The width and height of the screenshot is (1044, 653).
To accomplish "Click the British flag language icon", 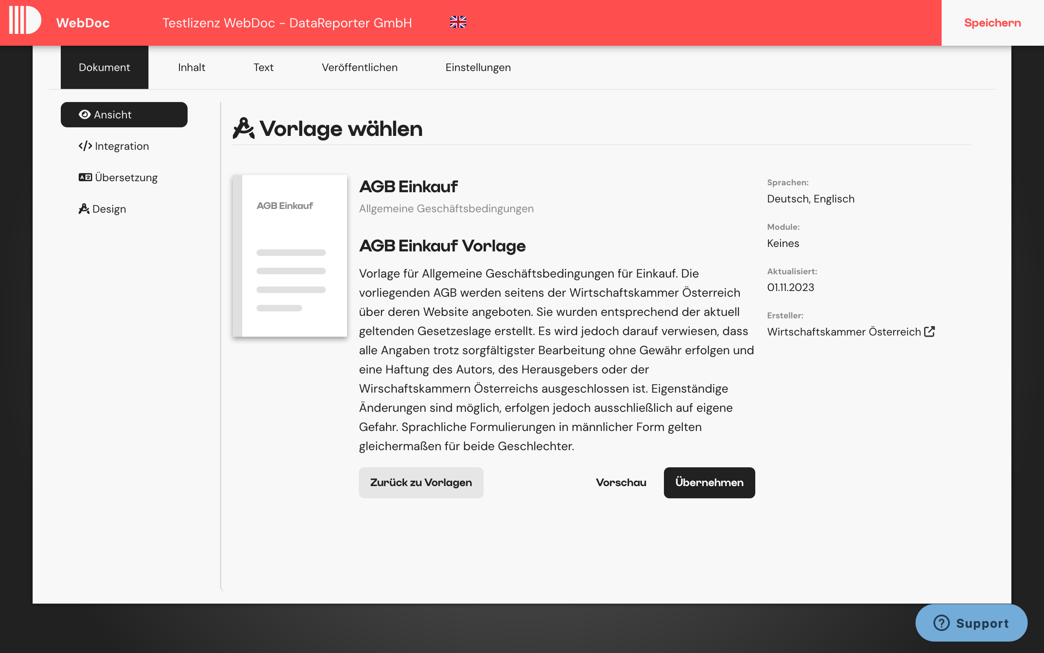I will (458, 22).
